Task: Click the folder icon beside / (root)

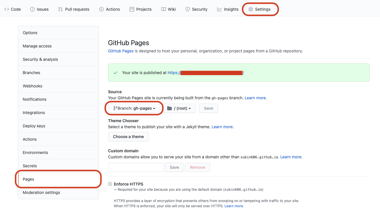Action: click(x=169, y=108)
